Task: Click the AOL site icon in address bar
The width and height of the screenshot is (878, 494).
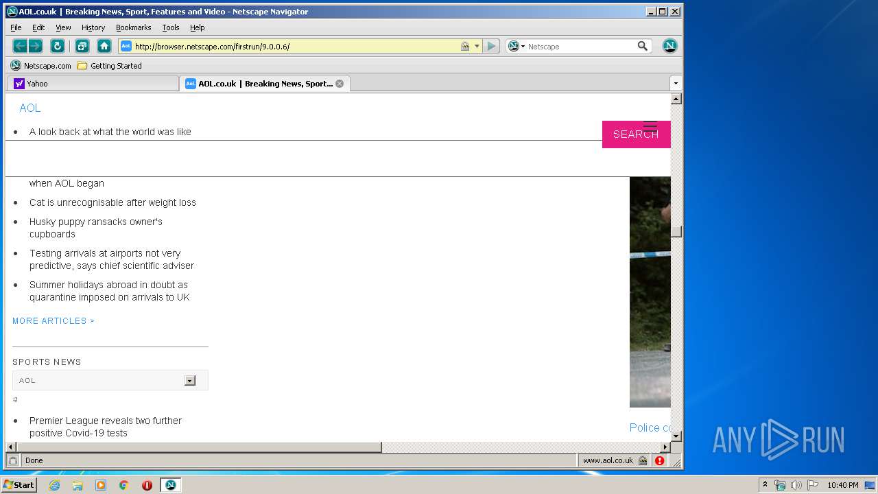Action: 126,46
